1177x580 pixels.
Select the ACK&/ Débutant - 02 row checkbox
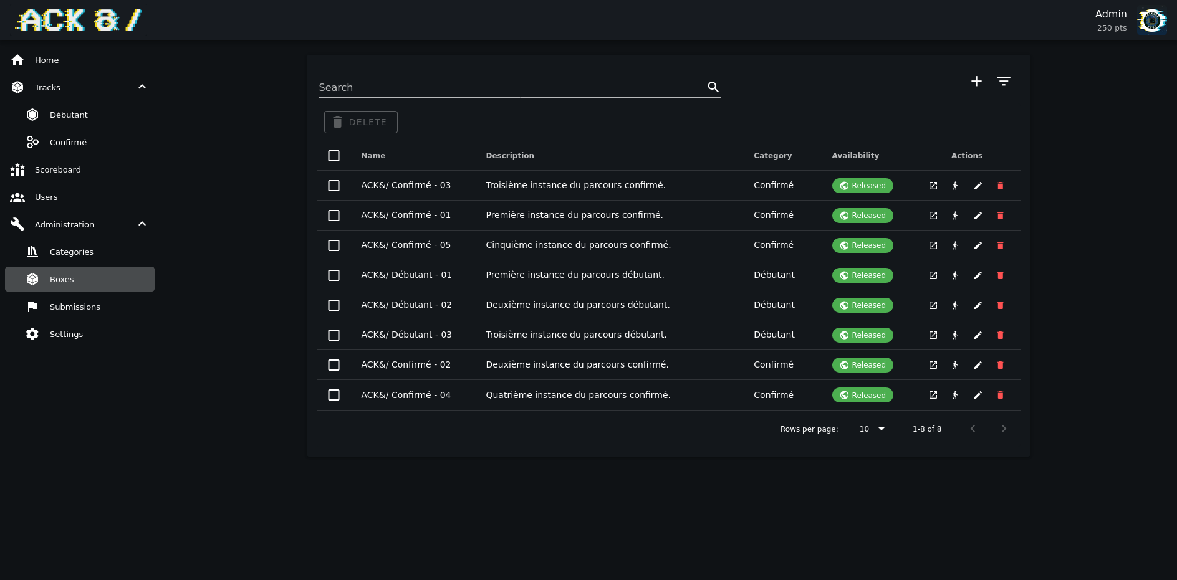(x=334, y=305)
